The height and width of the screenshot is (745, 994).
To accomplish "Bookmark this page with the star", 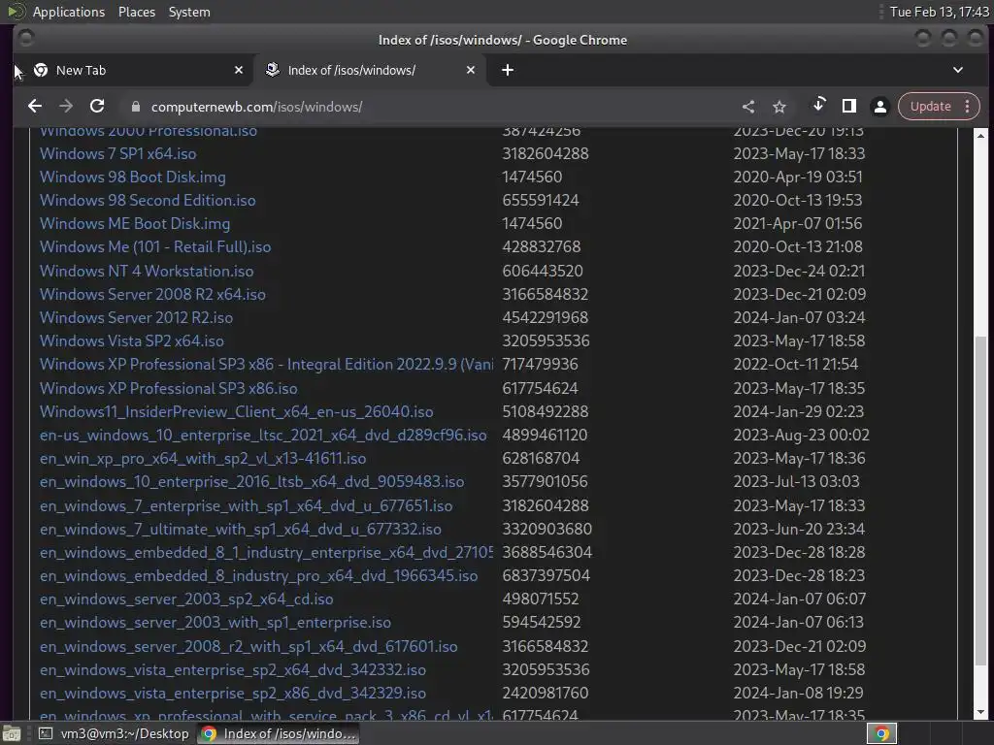I will (x=779, y=107).
